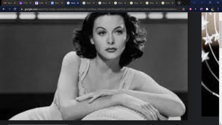
Task: Expand the tab search dropdown
Action: click(x=194, y=2)
